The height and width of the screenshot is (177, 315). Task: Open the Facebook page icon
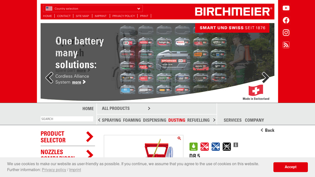tap(286, 20)
